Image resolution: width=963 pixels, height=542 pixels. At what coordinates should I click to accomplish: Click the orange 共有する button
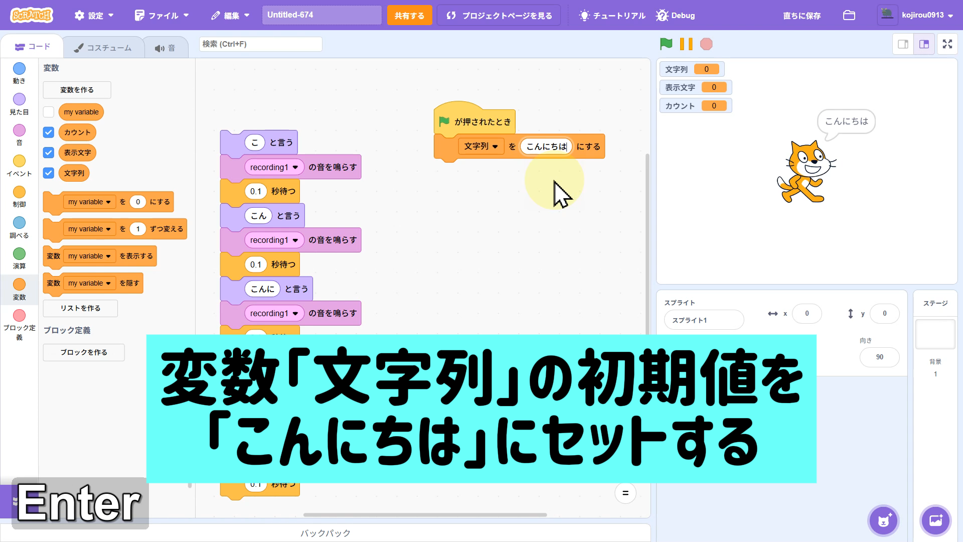click(409, 16)
